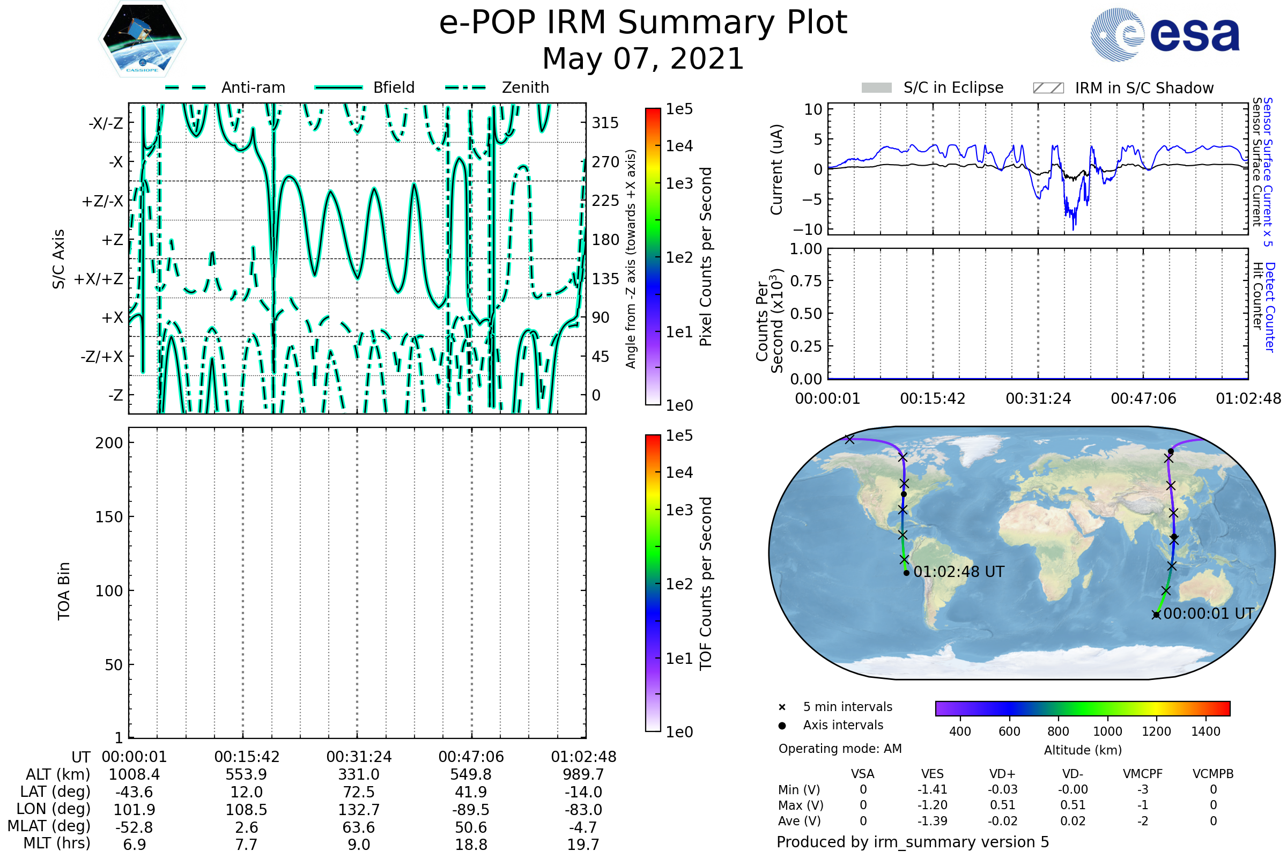Image resolution: width=1287 pixels, height=858 pixels.
Task: Click the 5 min intervals cross marker
Action: pos(782,707)
